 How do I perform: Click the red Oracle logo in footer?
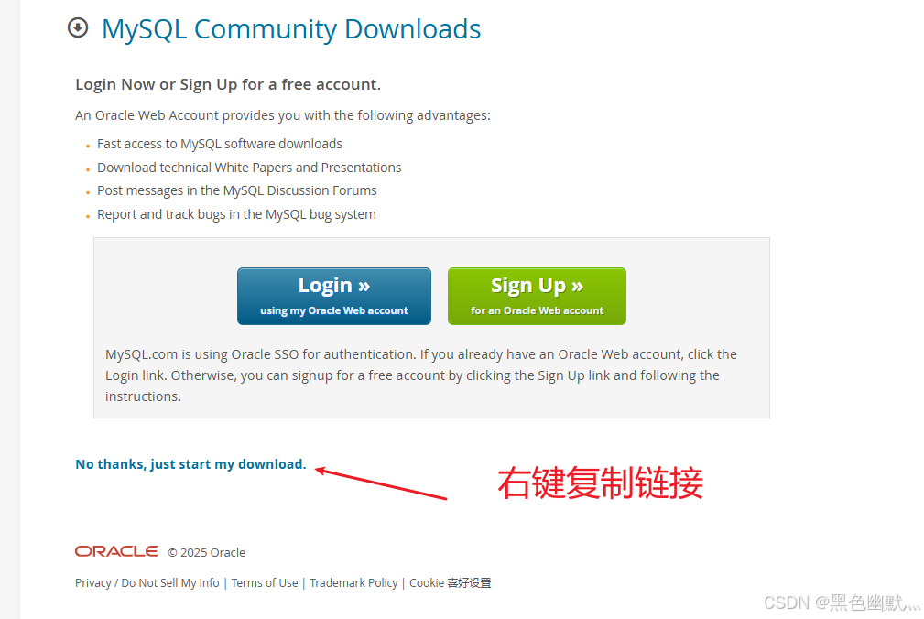[116, 551]
